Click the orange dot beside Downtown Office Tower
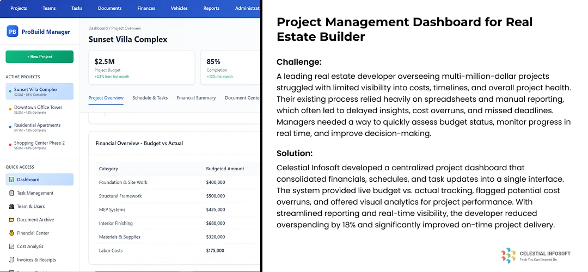The image size is (588, 272). pos(10,109)
